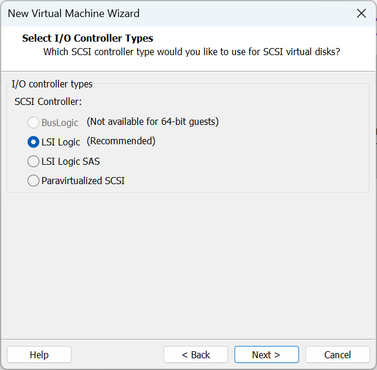Close the wizard with the X icon
The image size is (377, 370).
[x=361, y=13]
